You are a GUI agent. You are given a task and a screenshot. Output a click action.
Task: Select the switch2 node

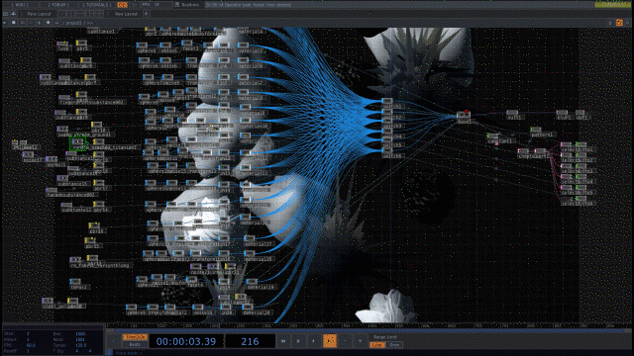[387, 114]
